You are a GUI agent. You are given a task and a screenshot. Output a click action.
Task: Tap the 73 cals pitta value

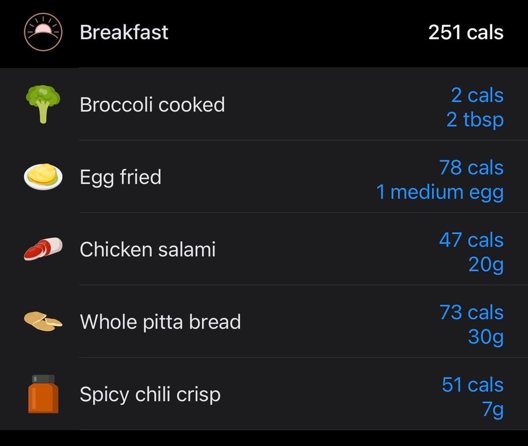pos(471,312)
